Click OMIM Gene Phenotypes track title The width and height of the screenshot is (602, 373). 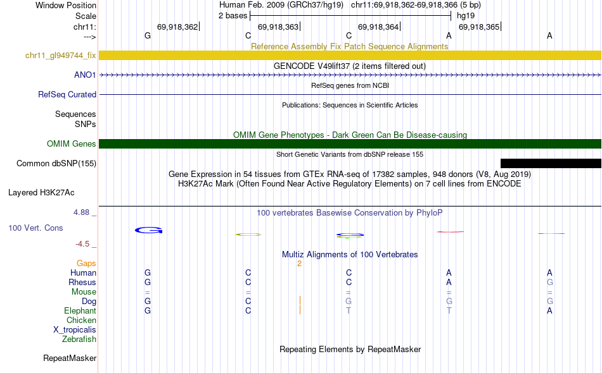pyautogui.click(x=350, y=135)
